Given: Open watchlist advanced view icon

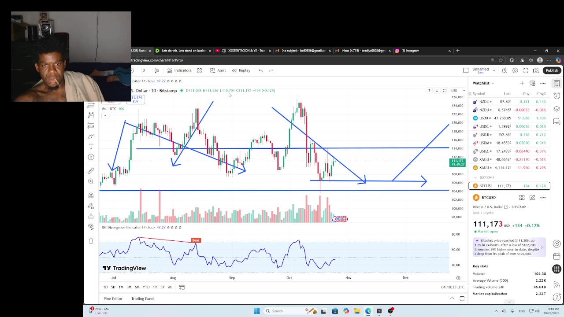Looking at the screenshot, I should 532,83.
